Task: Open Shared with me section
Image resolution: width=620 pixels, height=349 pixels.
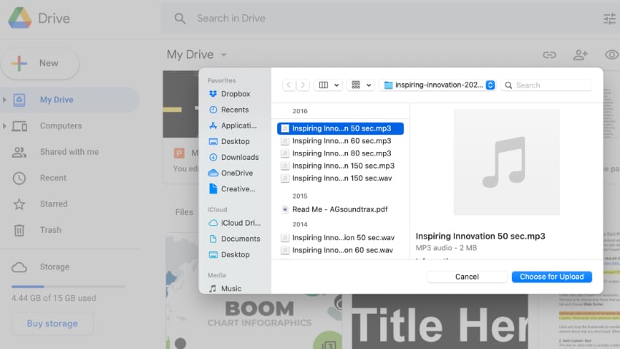Action: [x=69, y=152]
